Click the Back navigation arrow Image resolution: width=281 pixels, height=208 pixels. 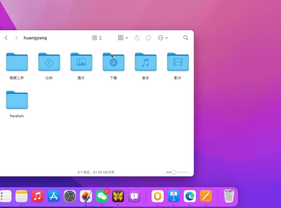tap(6, 38)
